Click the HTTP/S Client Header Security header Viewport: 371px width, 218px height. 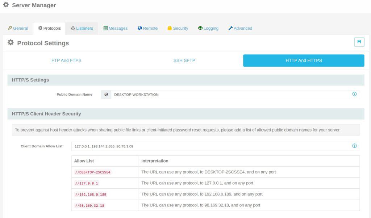click(186, 114)
